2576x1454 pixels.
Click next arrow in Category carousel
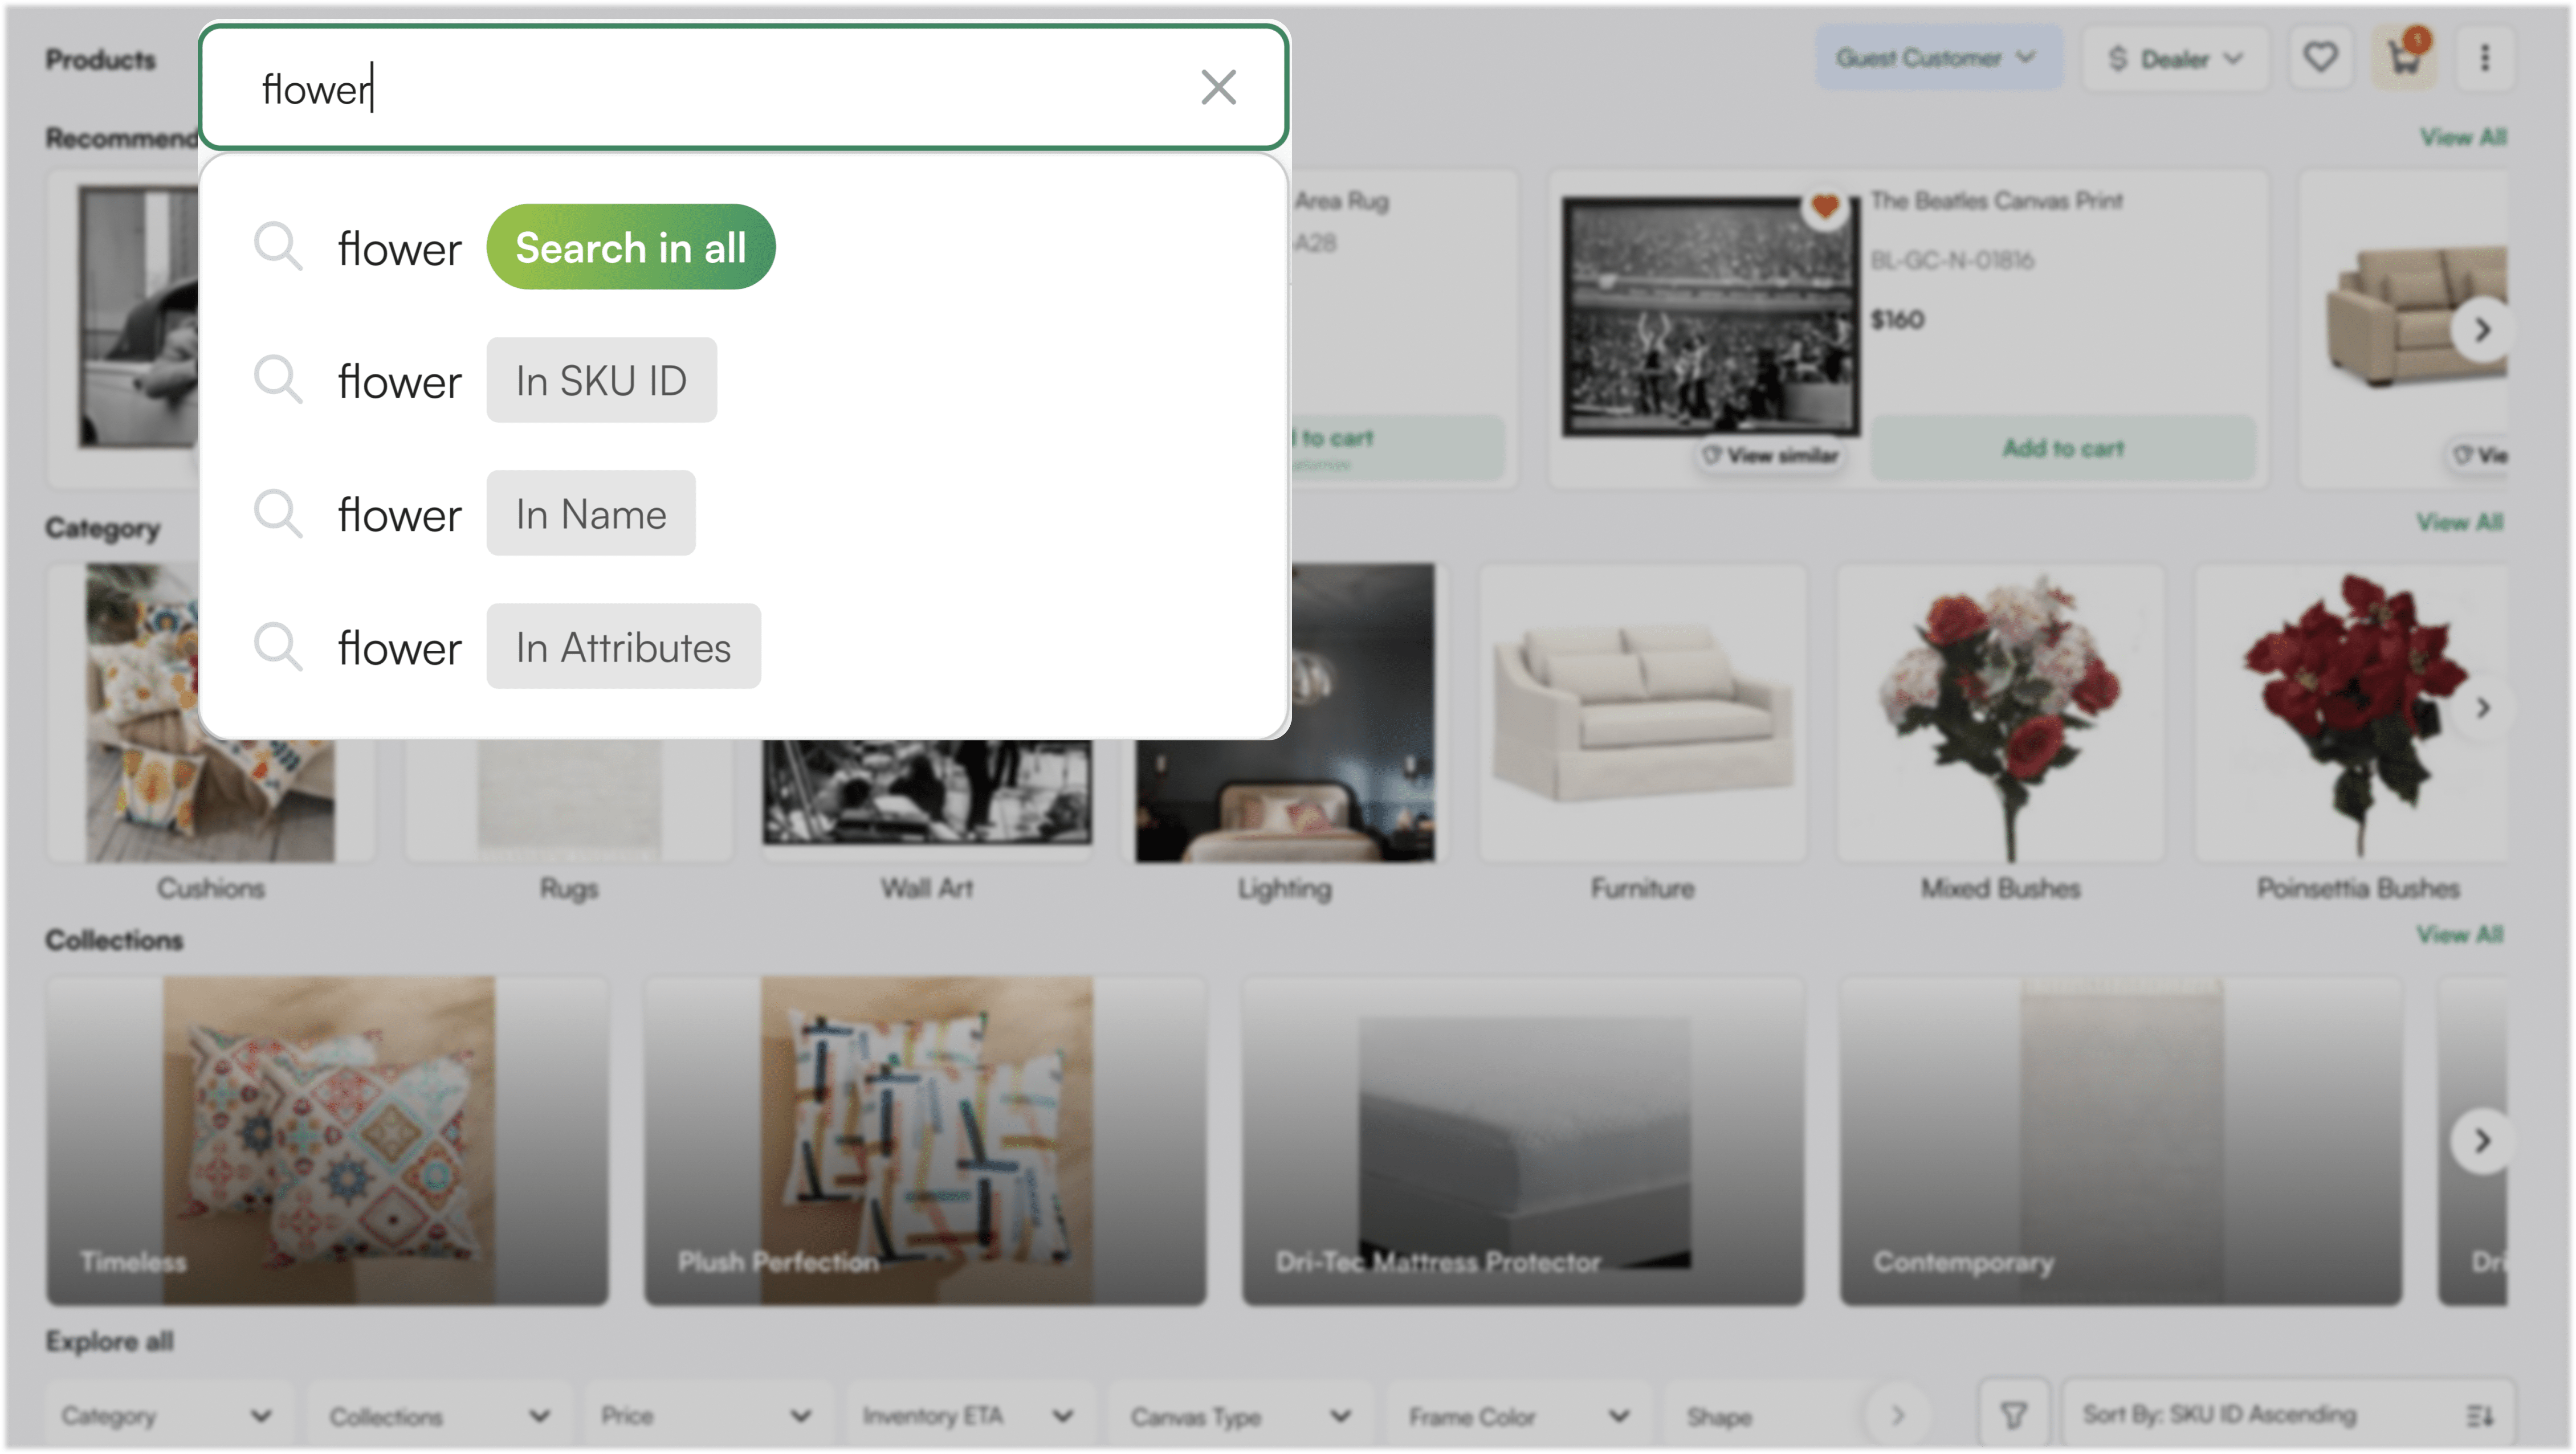pos(2482,708)
